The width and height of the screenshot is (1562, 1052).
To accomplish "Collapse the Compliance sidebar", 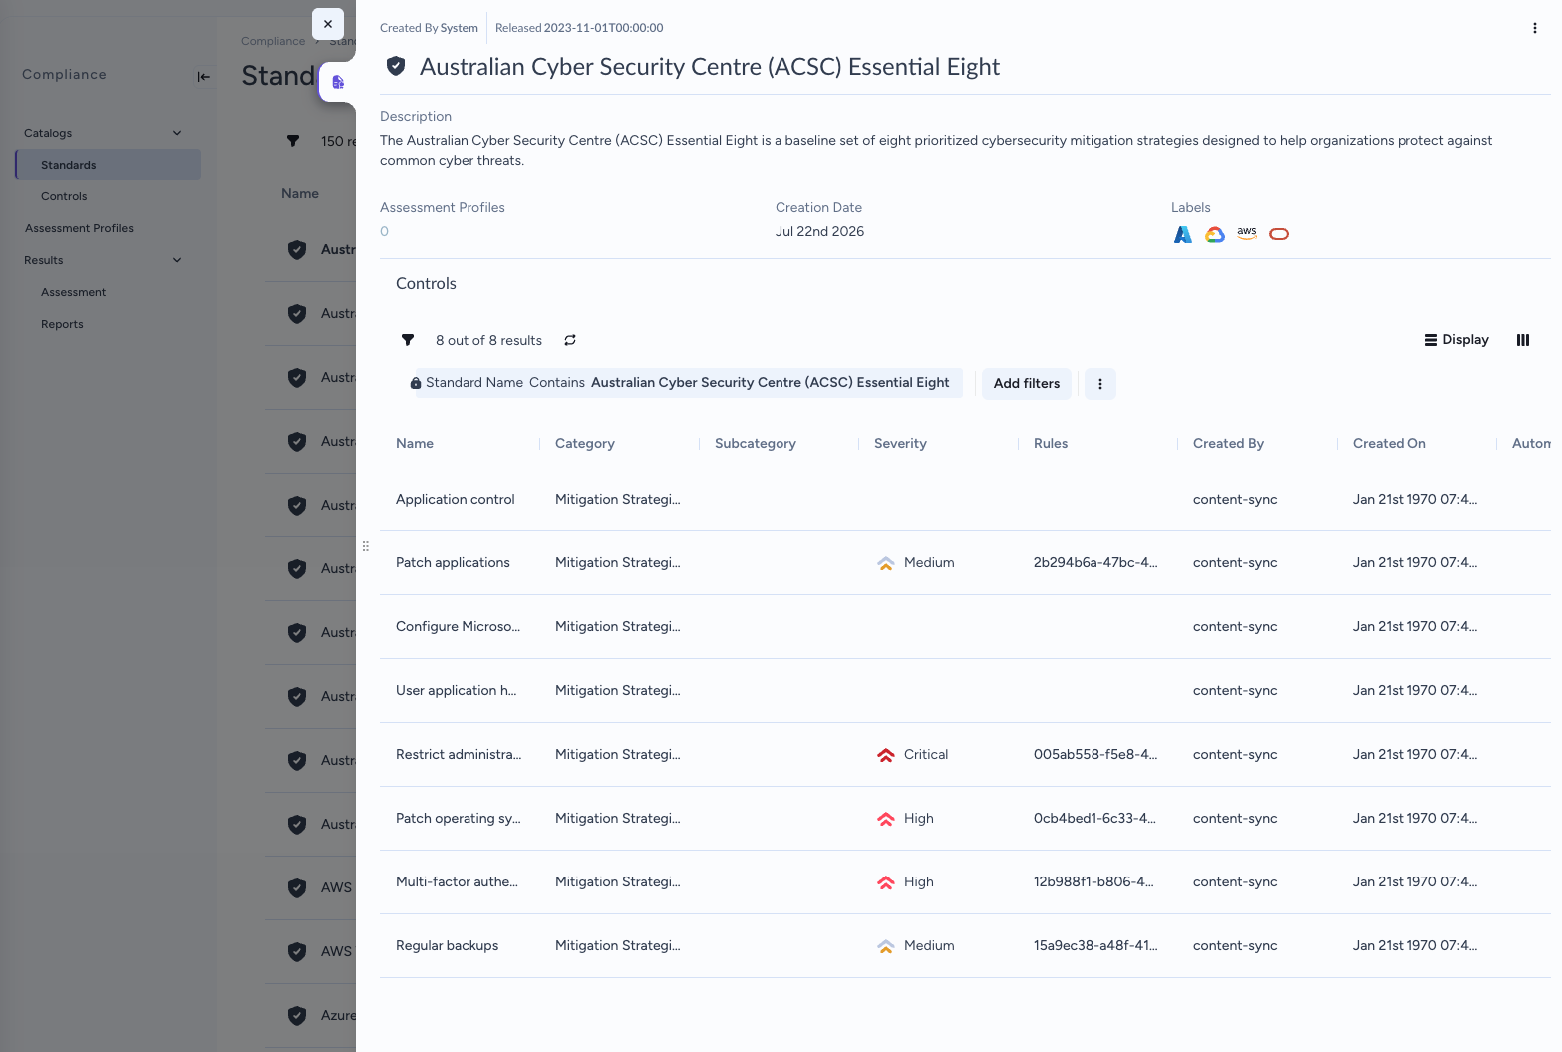I will [204, 76].
